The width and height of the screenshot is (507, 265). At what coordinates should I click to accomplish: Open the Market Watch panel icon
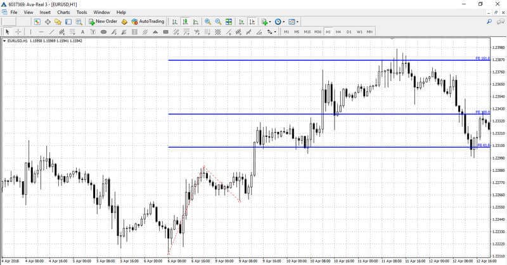coord(37,22)
